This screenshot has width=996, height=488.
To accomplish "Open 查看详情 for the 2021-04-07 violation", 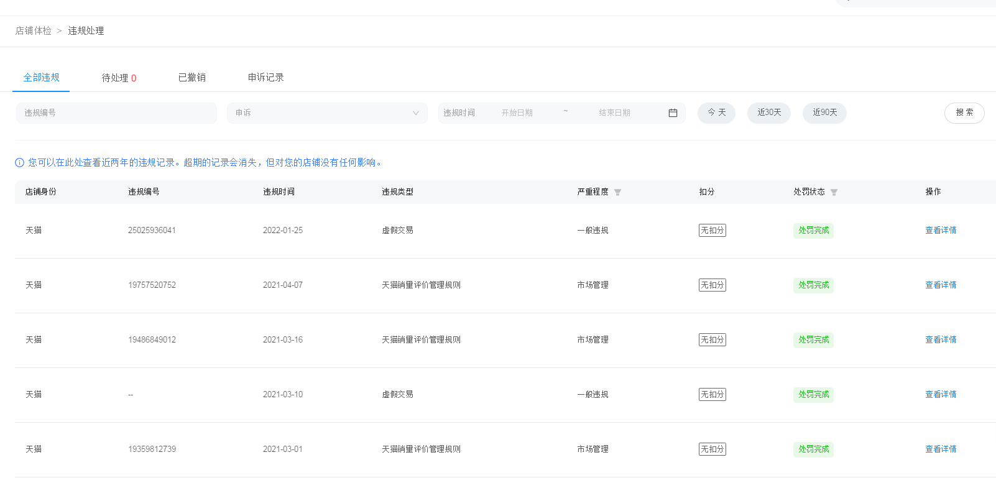I will [940, 285].
